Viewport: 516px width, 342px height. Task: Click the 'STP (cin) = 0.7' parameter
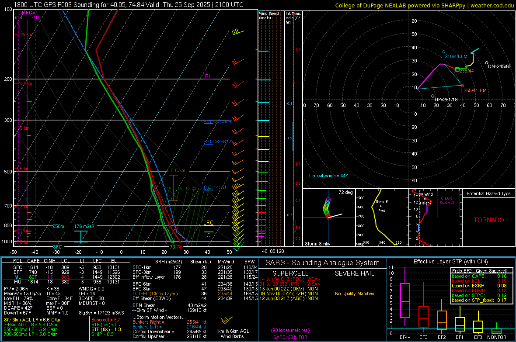[x=106, y=325]
